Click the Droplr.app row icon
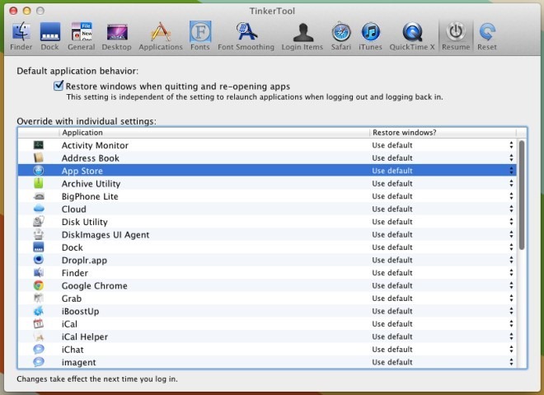The image size is (544, 395). 39,260
